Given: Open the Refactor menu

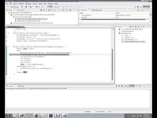Looking at the screenshot, I should 21,4.
